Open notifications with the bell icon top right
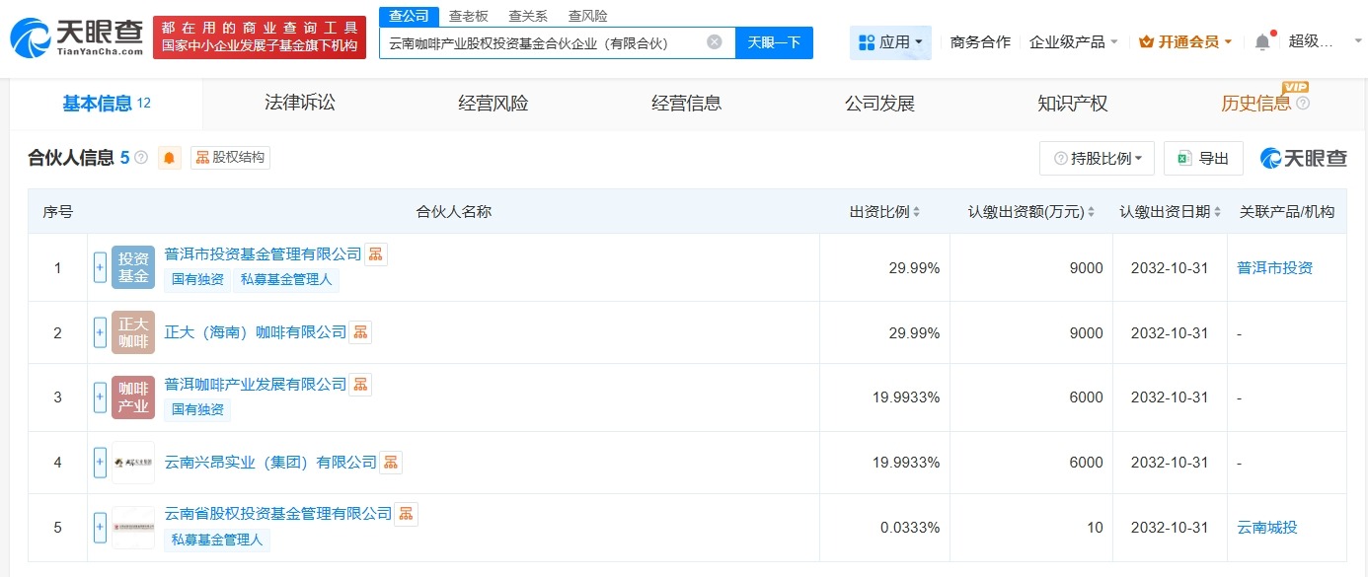Viewport: 1368px width, 577px height. (x=1261, y=41)
